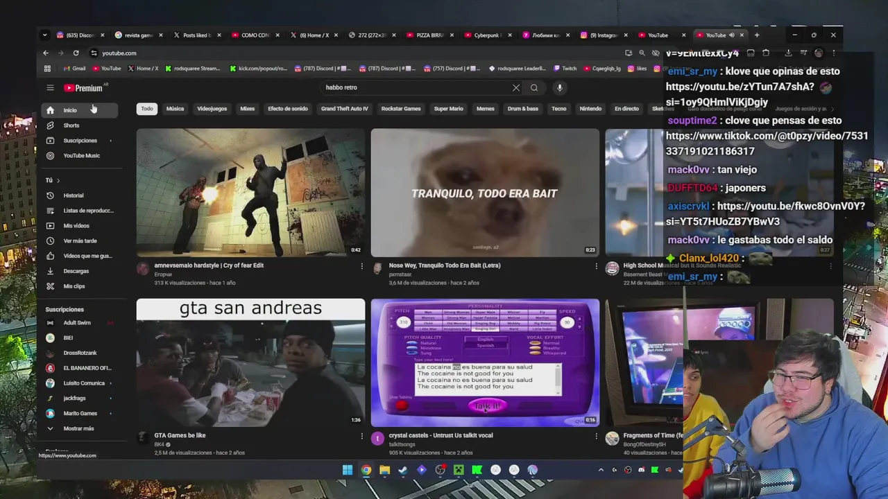
Task: Open Gmail bookmark
Action: [75, 69]
